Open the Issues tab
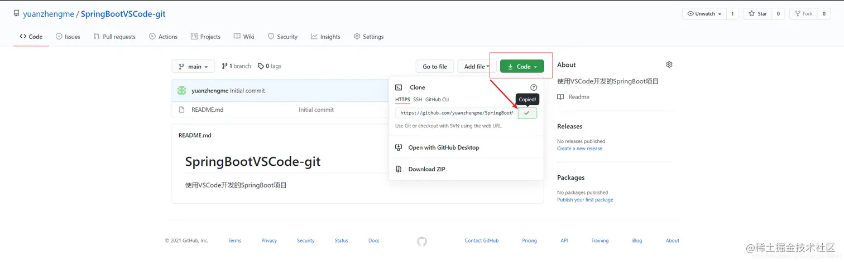 (x=68, y=37)
